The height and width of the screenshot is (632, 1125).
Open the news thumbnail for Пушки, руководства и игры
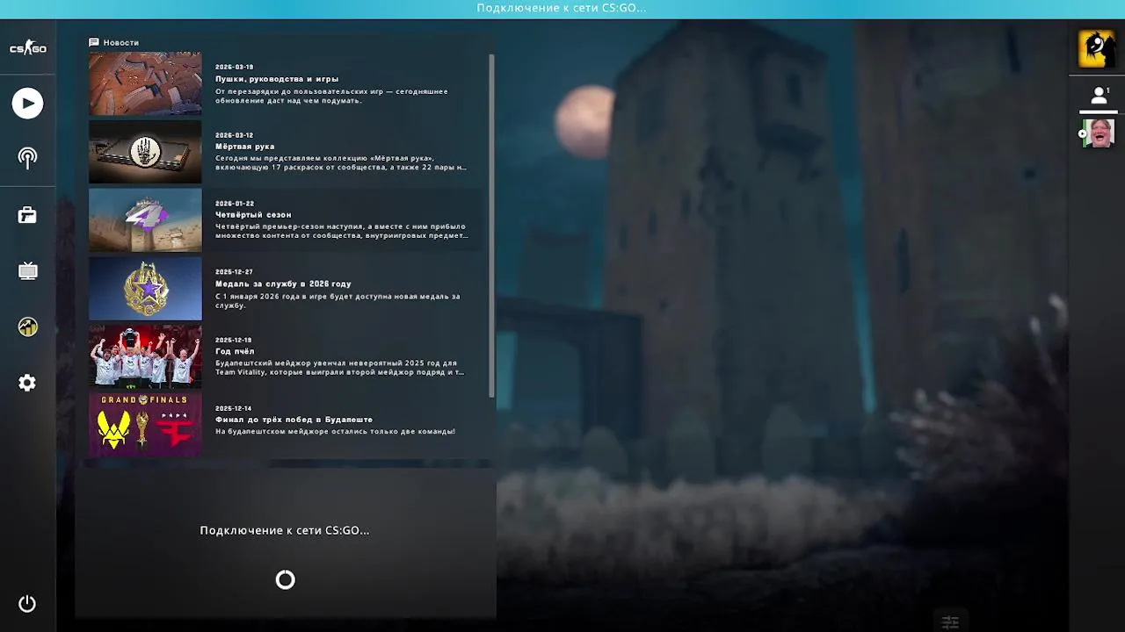(x=145, y=83)
